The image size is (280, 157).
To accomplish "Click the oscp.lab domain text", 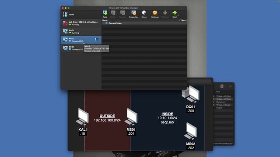I will click(x=167, y=122).
